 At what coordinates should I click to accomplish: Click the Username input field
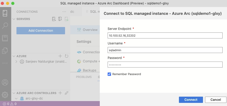pyautogui.click(x=165, y=50)
